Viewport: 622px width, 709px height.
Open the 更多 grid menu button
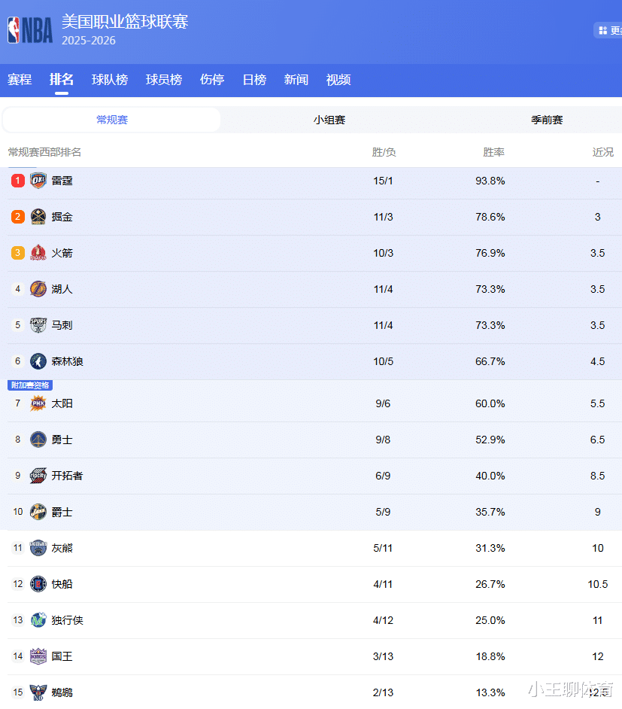[x=608, y=30]
